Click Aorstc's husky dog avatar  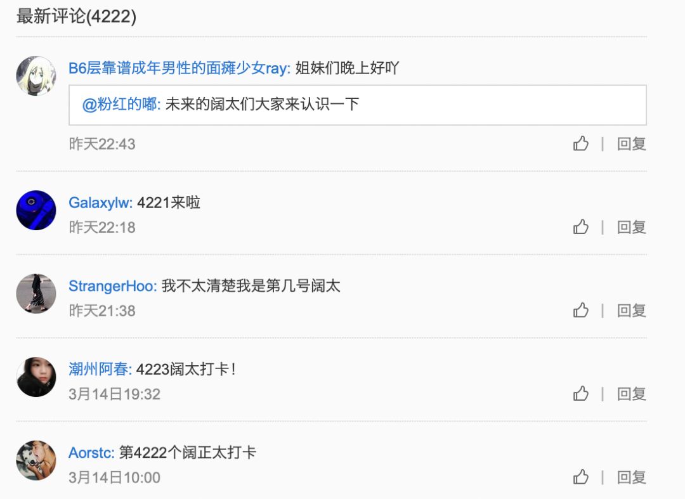[x=36, y=460]
